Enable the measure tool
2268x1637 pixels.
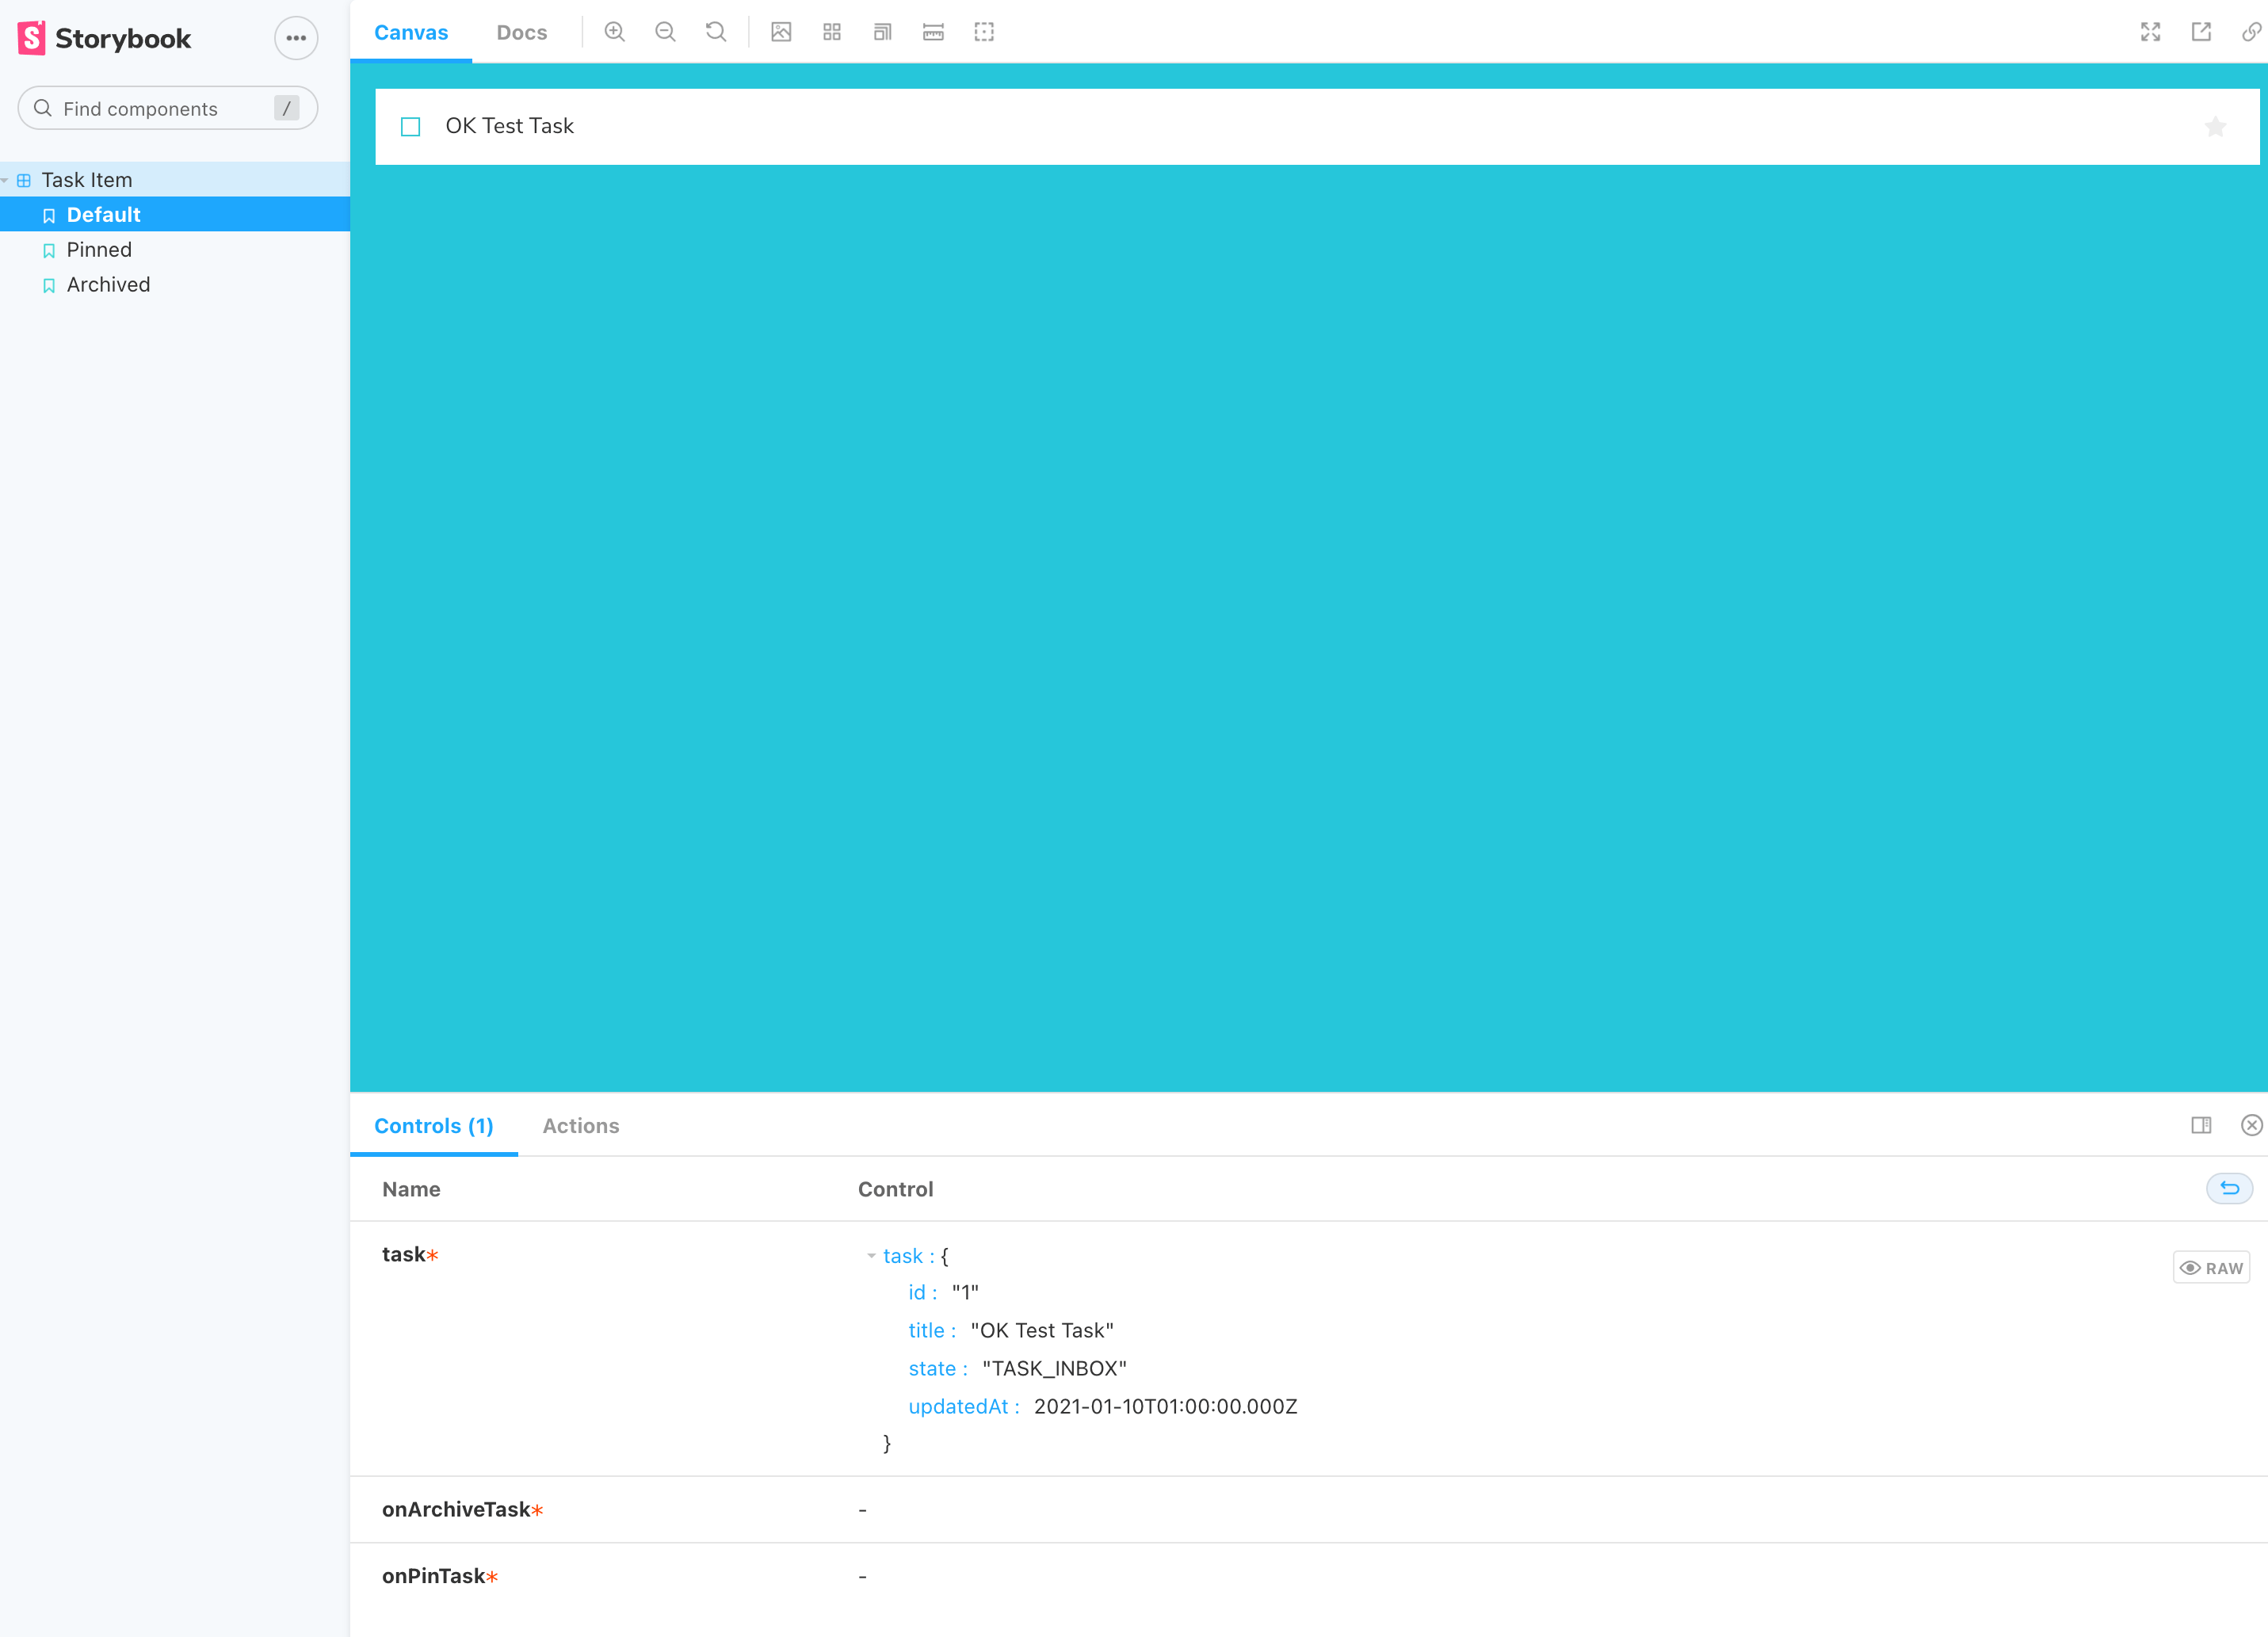click(x=932, y=32)
